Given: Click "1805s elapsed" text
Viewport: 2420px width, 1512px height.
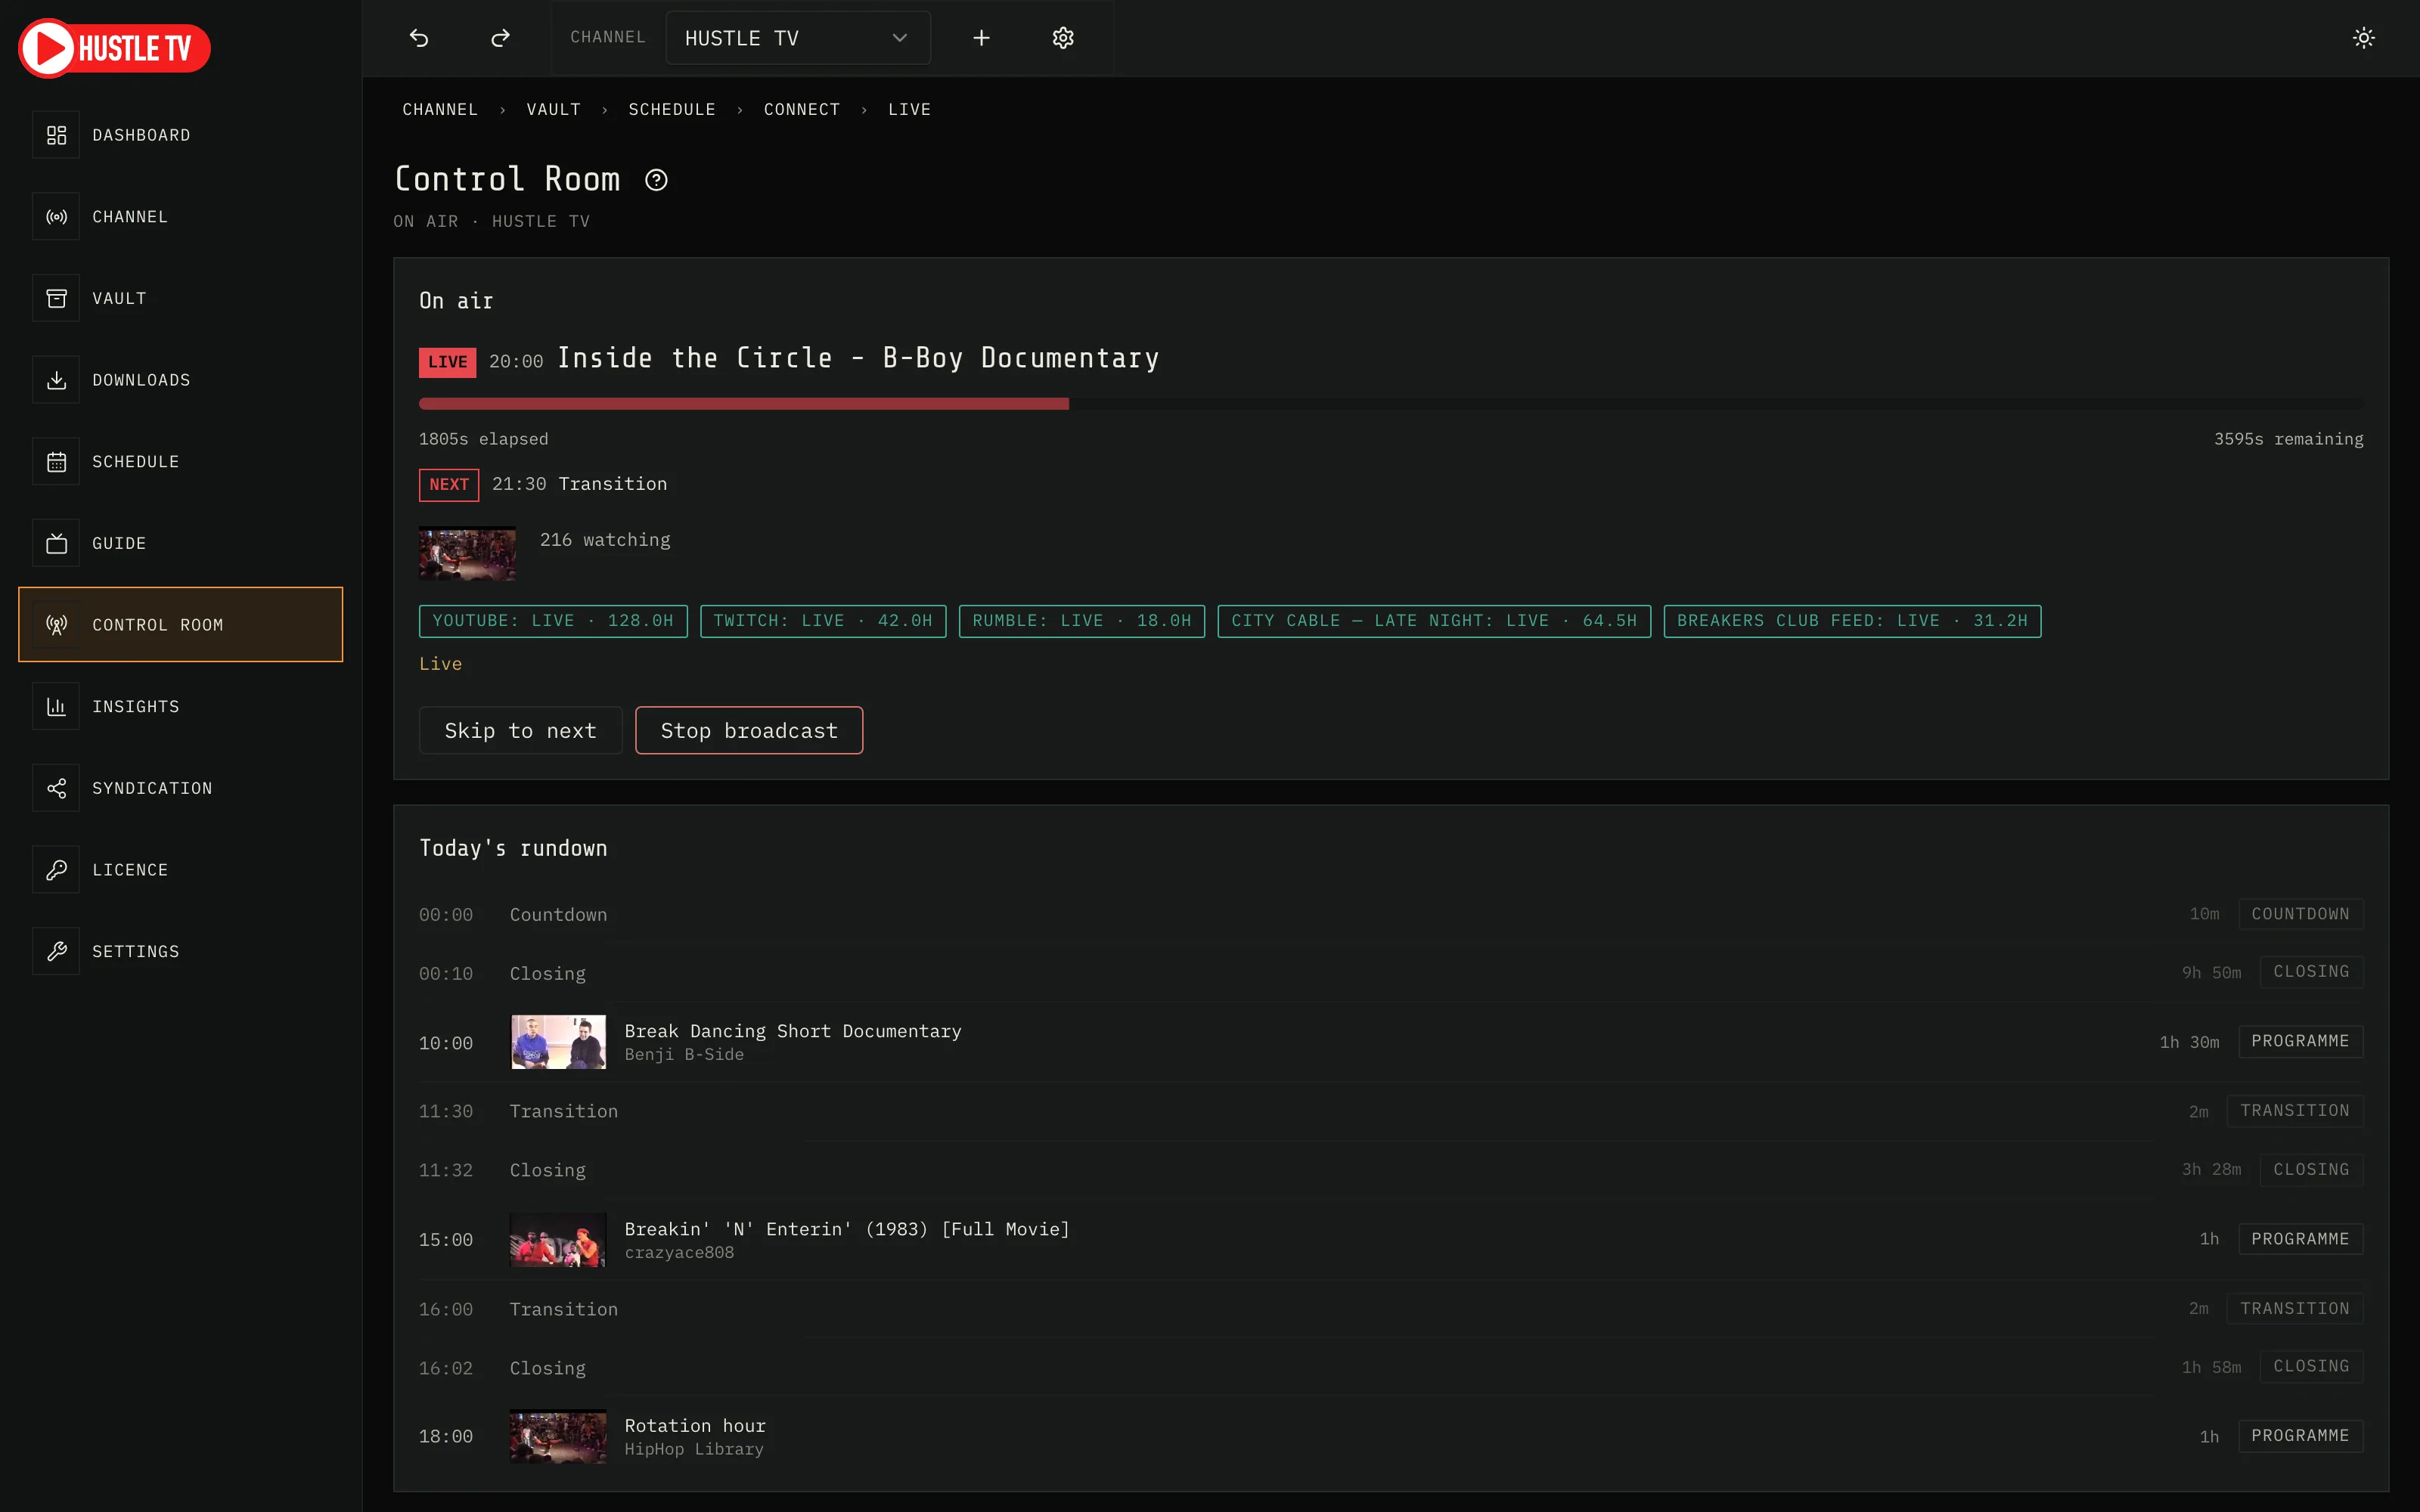Looking at the screenshot, I should point(483,439).
